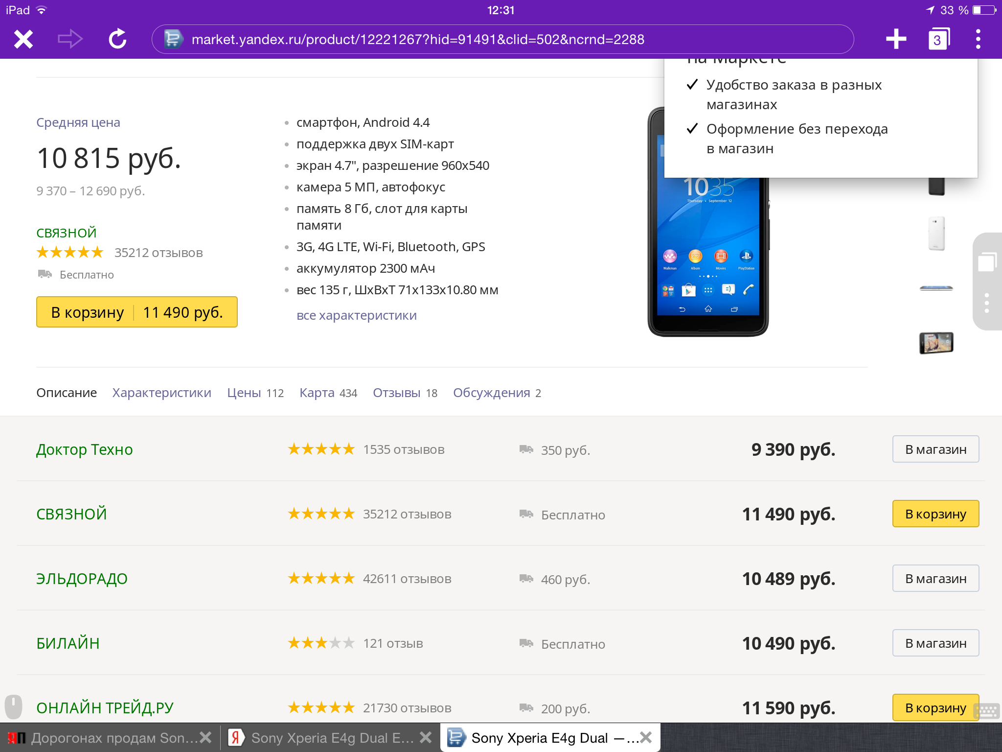The width and height of the screenshot is (1002, 752).
Task: Add to cart for 11 490 руб.
Action: 137,312
